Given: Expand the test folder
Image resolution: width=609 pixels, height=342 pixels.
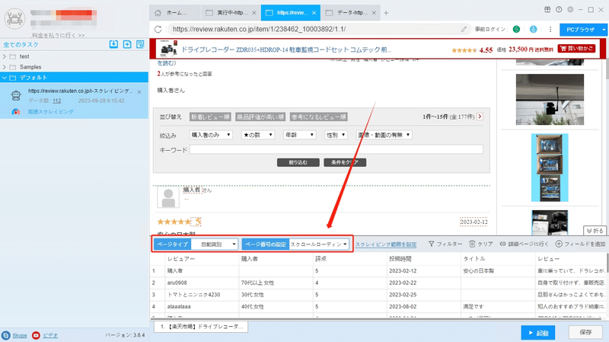Looking at the screenshot, I should (5, 56).
